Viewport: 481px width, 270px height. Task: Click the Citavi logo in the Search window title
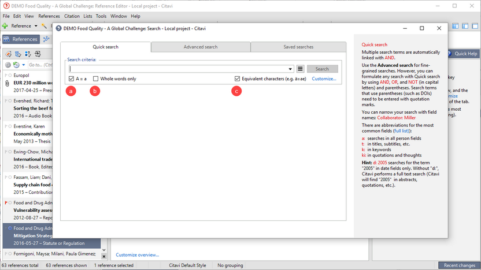tap(58, 28)
